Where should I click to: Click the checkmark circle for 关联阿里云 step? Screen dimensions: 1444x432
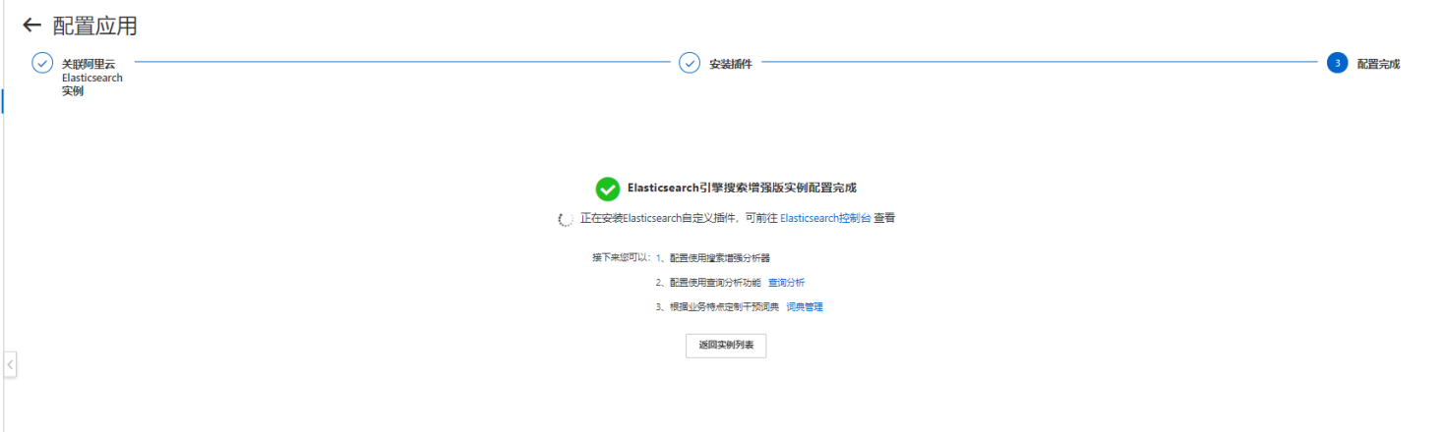42,63
